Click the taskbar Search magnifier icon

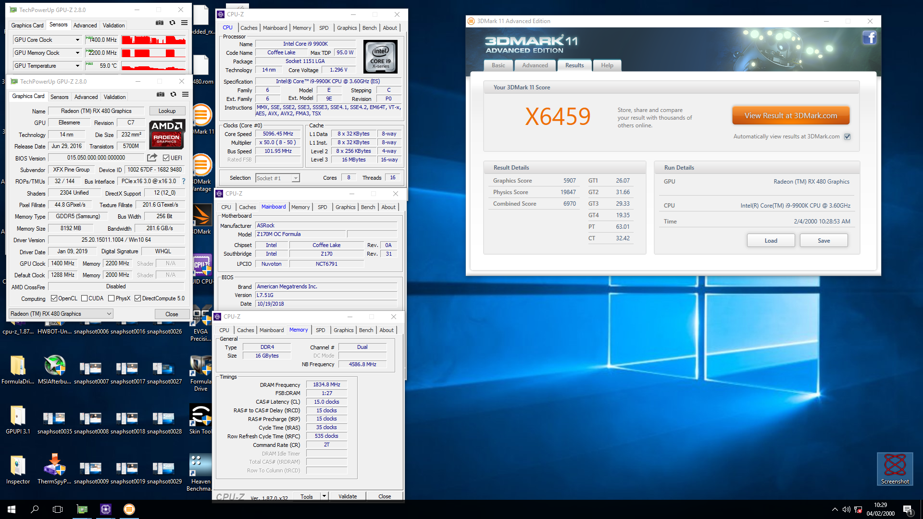pyautogui.click(x=35, y=509)
